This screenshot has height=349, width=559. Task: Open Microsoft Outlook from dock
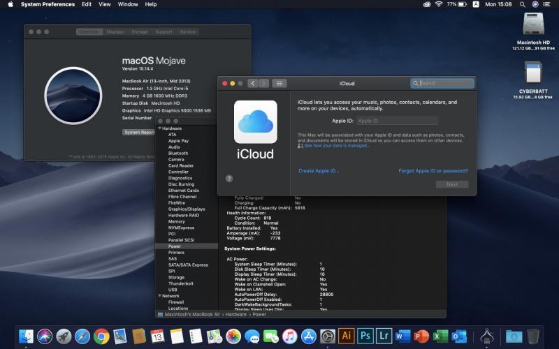459,336
